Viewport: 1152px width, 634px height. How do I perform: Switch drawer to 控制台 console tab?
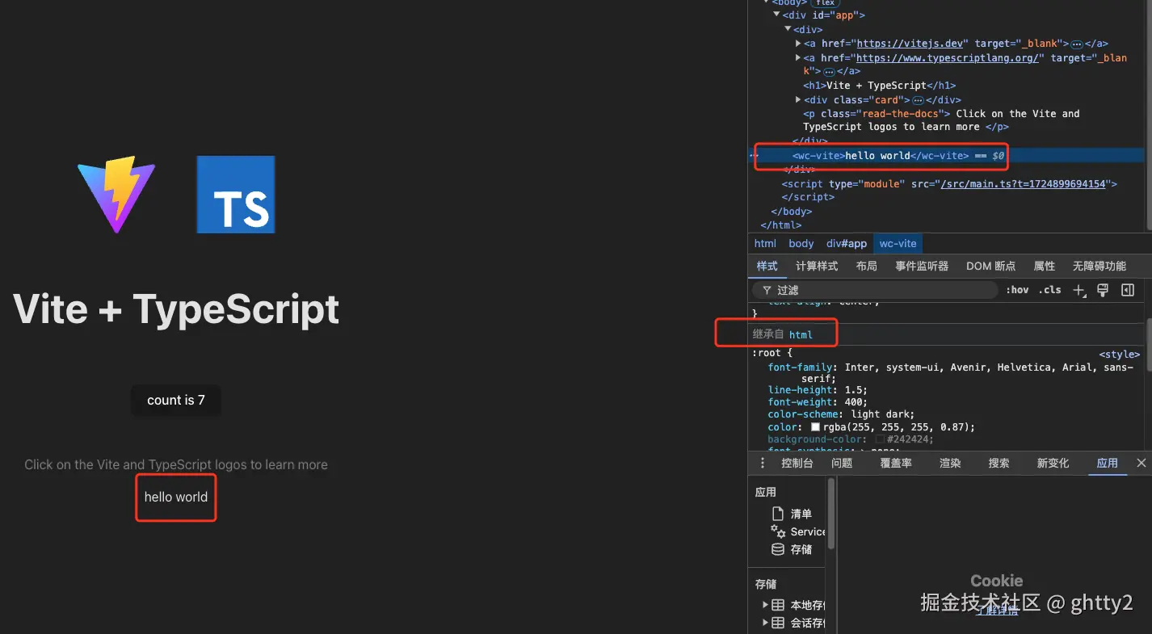pyautogui.click(x=797, y=463)
